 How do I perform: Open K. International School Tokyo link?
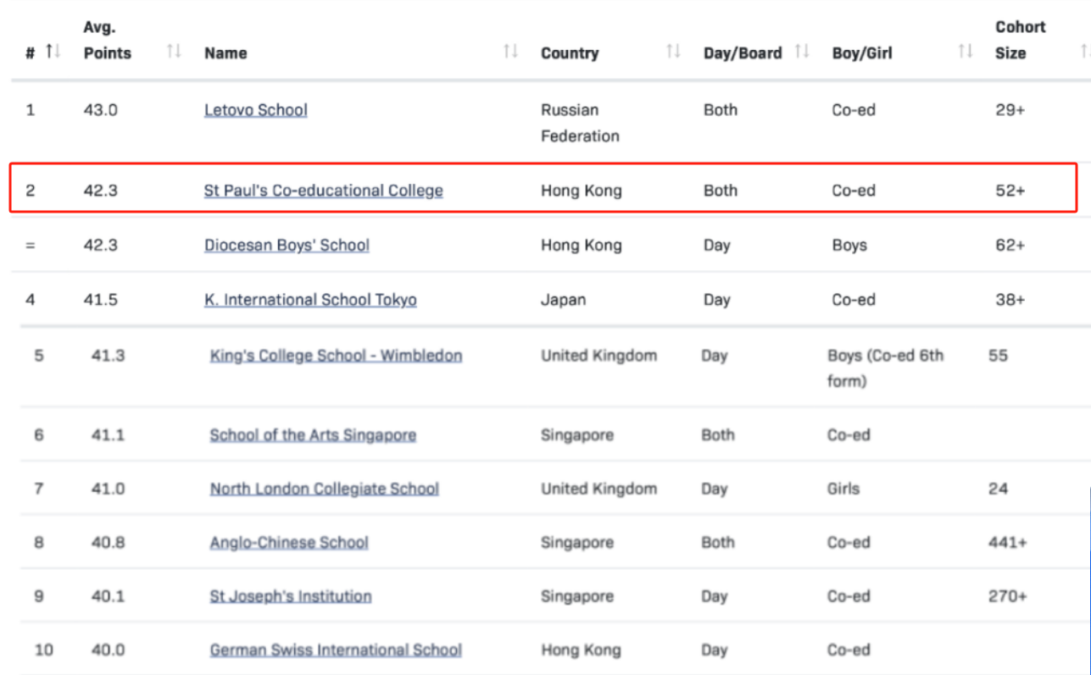310,300
